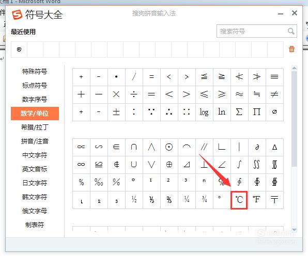The height and width of the screenshot is (257, 308).
Task: Insert the contour integral ∮ symbol
Action: click(239, 182)
